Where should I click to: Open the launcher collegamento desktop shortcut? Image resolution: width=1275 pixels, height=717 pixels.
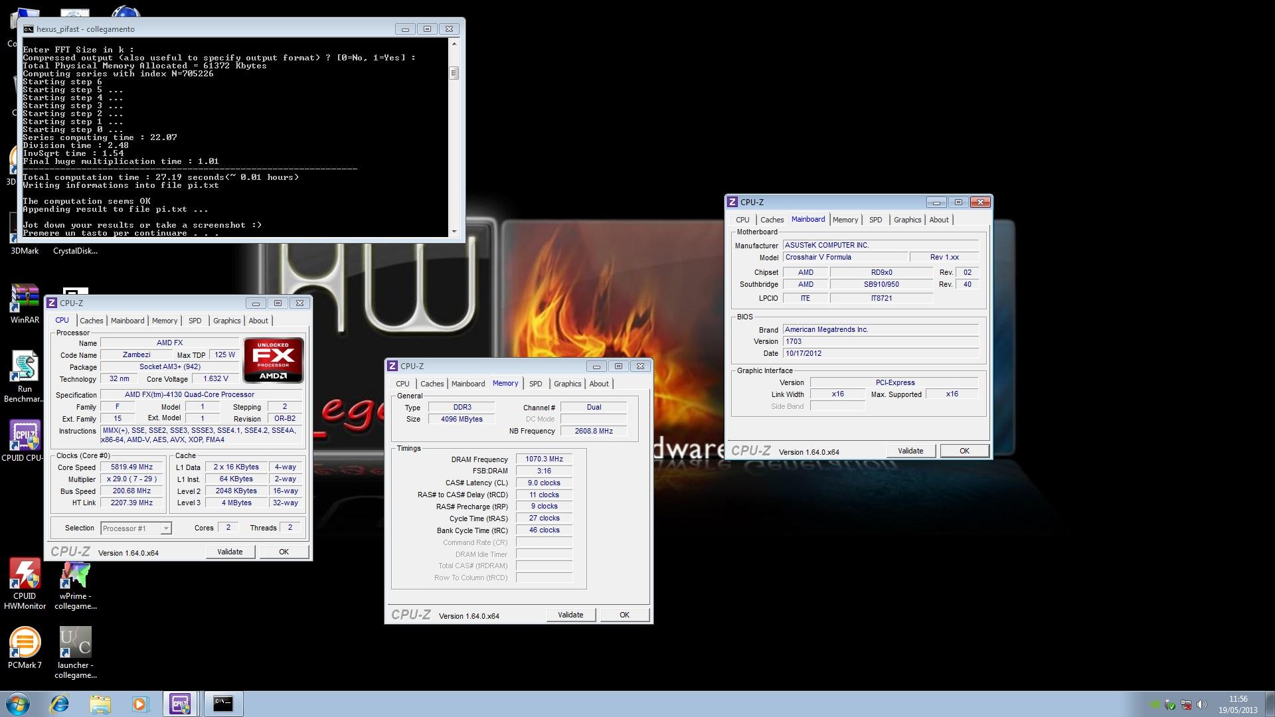tap(75, 653)
